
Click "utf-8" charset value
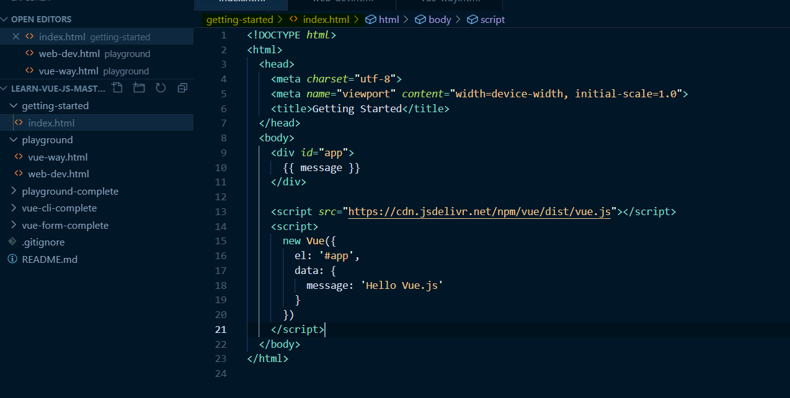[x=375, y=79]
